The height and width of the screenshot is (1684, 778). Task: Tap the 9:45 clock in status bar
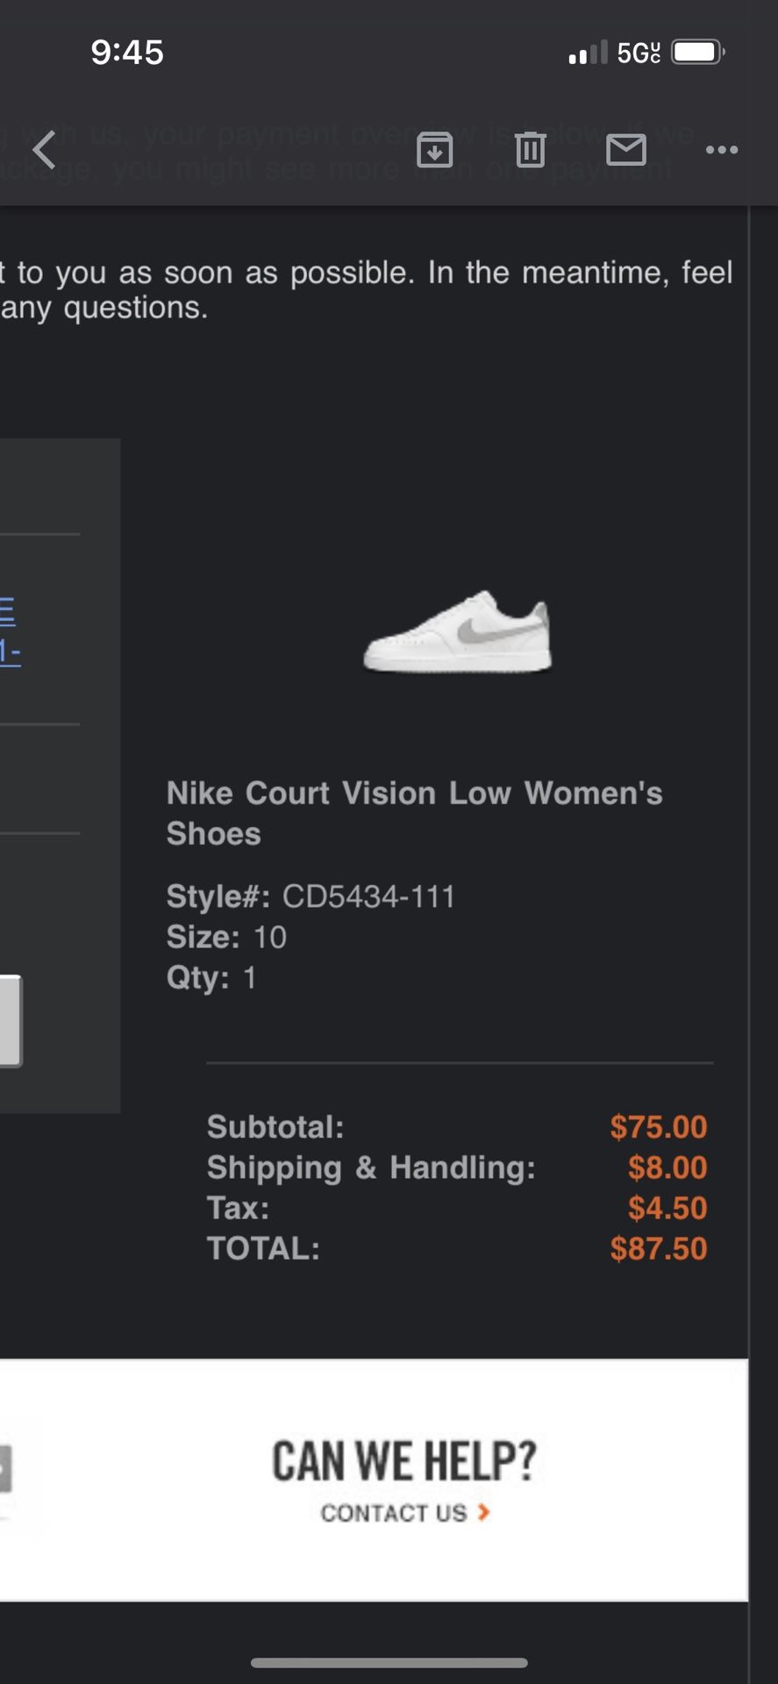coord(127,53)
